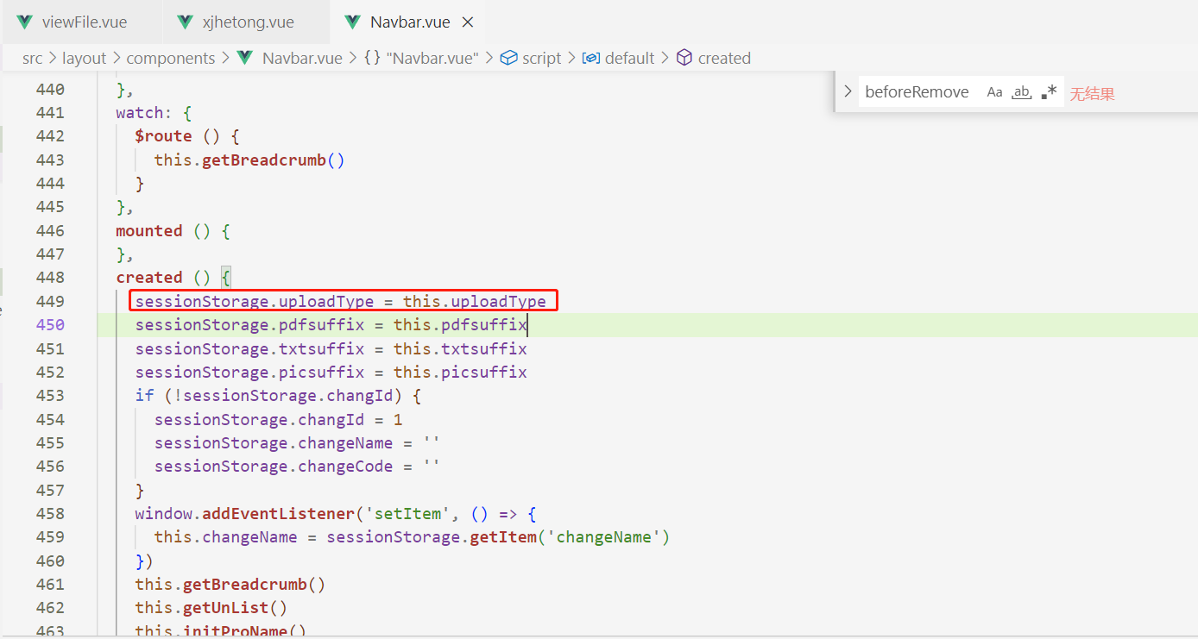Close the Navbar.vue tab
Screen dimensions: 1198x639
[x=468, y=22]
